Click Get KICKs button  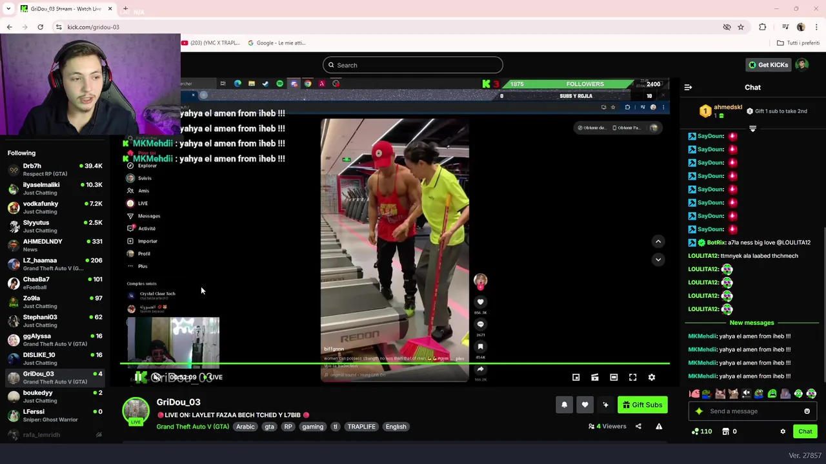point(768,65)
